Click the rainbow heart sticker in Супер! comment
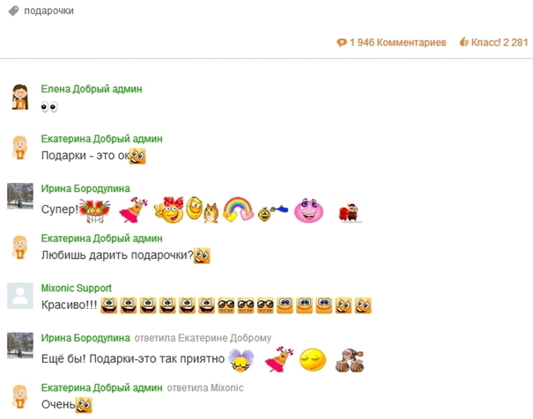 click(x=238, y=209)
